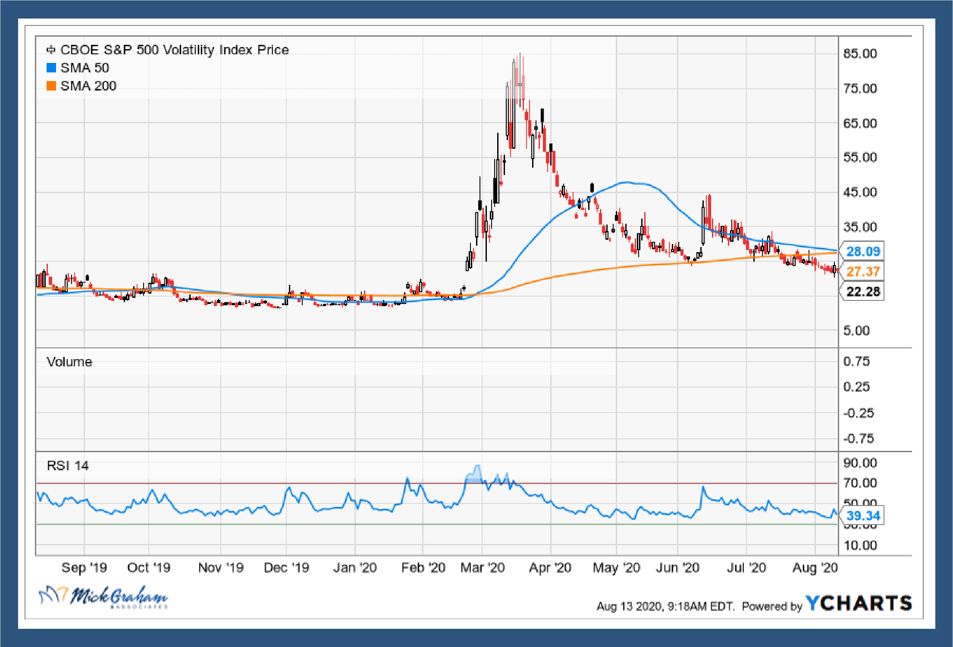
Task: Click the YCHARTS logo
Action: [859, 603]
